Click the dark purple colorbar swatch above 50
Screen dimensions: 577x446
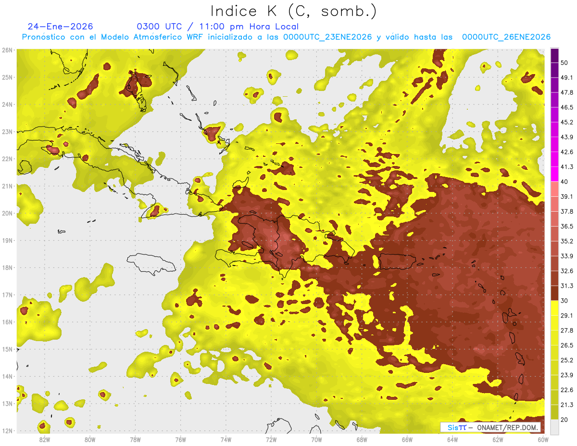point(555,55)
